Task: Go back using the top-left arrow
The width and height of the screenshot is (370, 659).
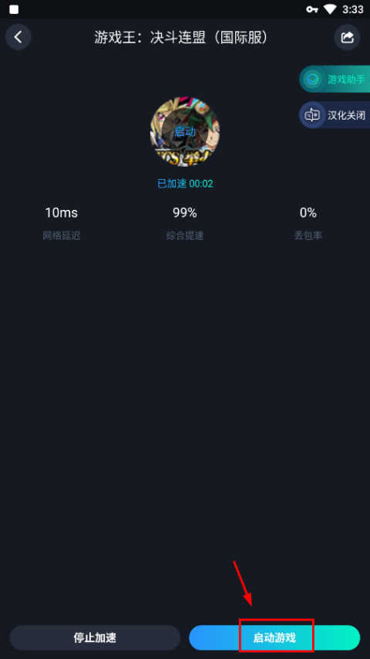Action: point(18,37)
